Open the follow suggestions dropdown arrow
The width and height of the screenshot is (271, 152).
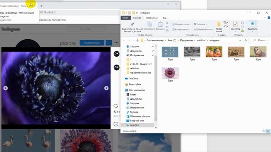point(109,43)
